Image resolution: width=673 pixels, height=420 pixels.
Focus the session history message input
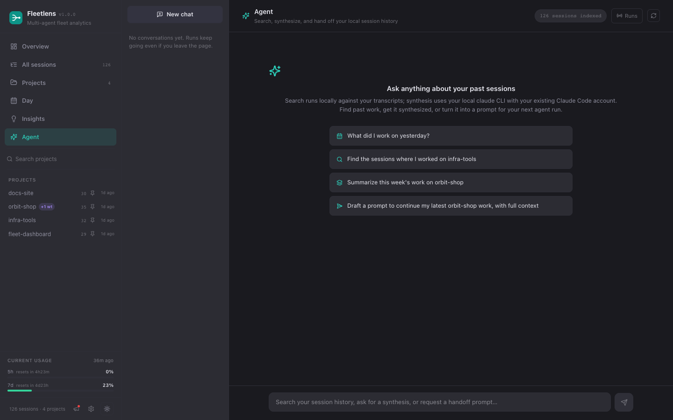[440, 402]
